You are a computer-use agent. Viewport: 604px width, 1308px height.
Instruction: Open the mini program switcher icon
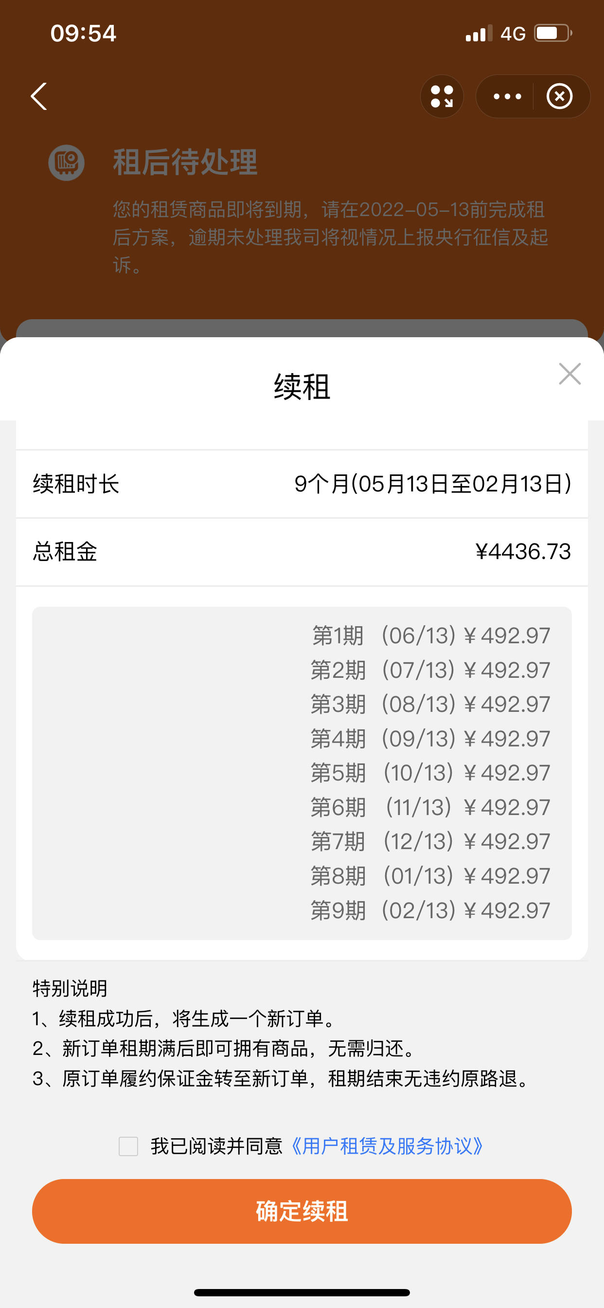[x=442, y=96]
